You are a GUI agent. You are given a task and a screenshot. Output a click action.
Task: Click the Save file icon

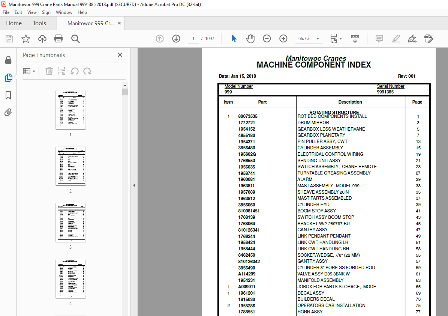(x=9, y=39)
